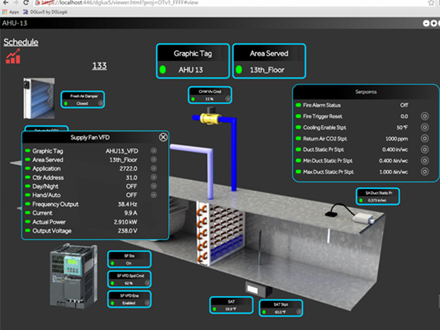Click the adjust icon beside Cooling Enable Stpt
The width and height of the screenshot is (440, 330).
click(x=424, y=128)
